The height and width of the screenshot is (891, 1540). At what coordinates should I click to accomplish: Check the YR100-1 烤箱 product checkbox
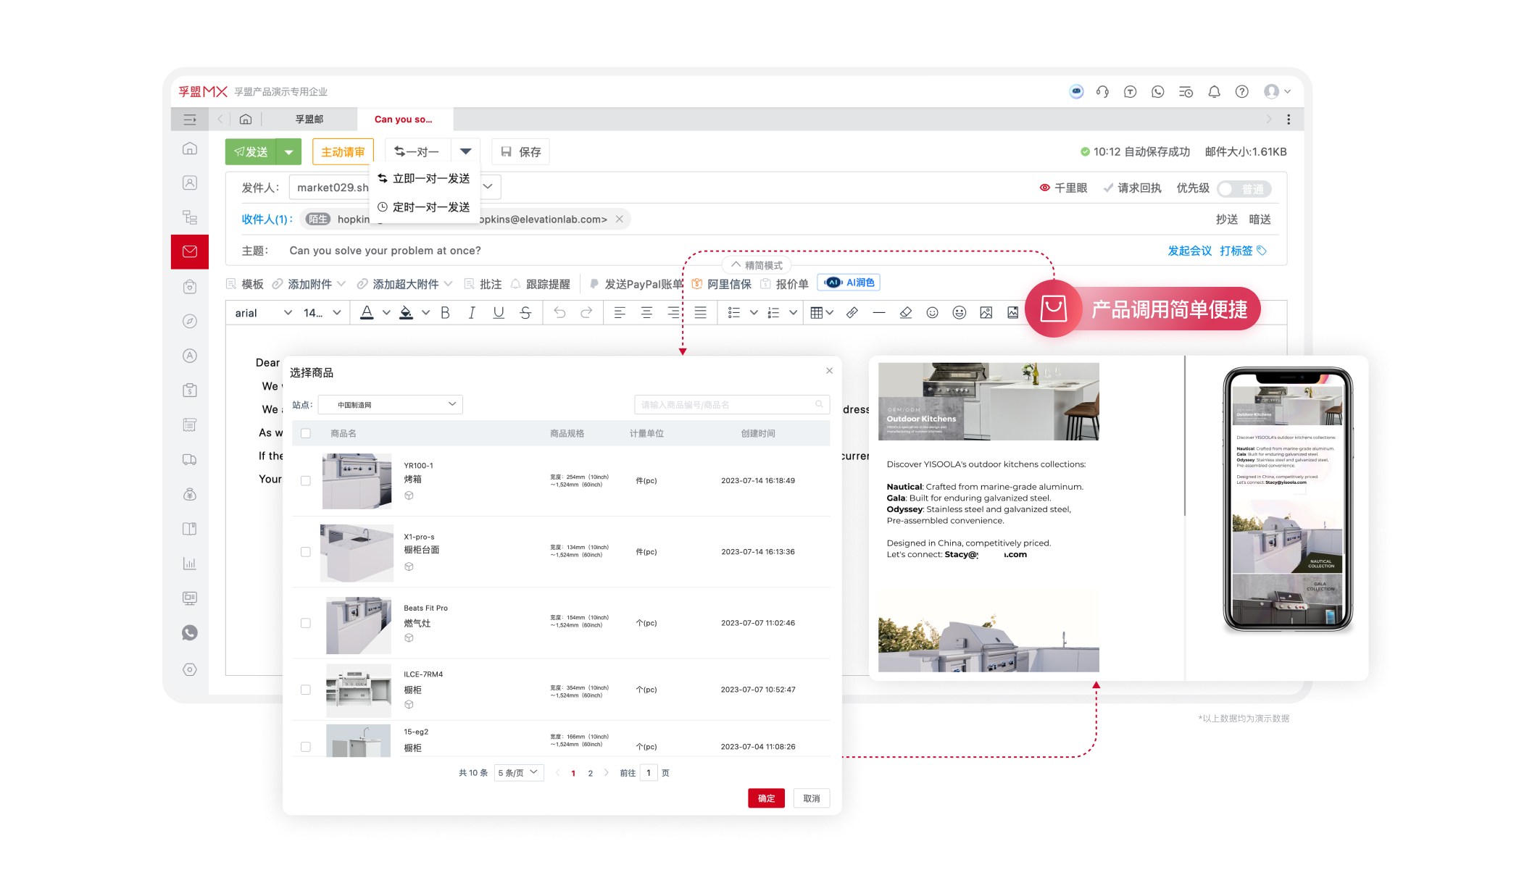point(306,481)
